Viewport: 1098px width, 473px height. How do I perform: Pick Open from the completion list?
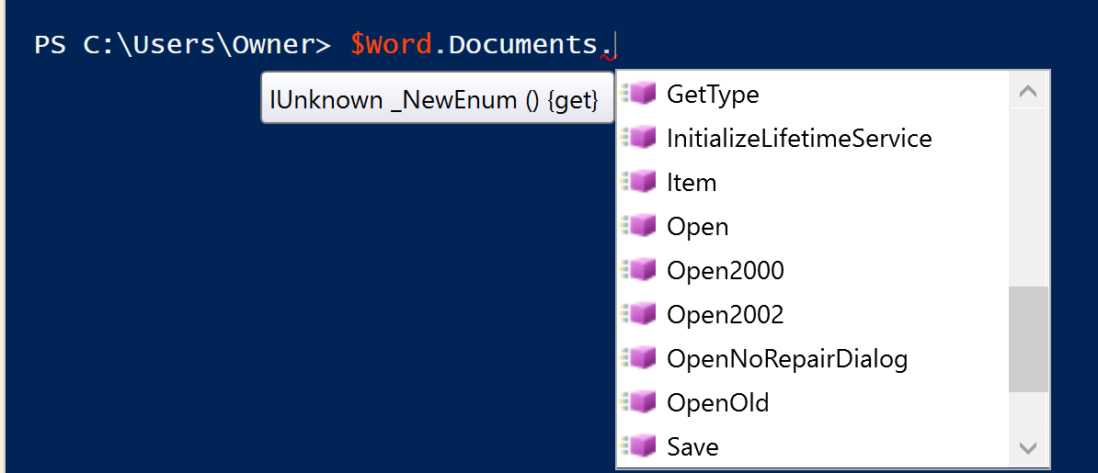(x=697, y=226)
